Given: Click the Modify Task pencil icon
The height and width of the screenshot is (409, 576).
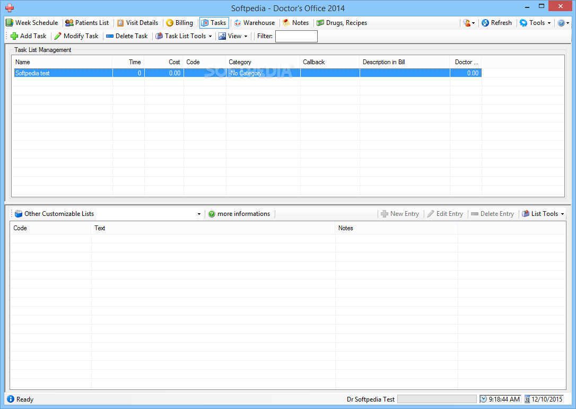Looking at the screenshot, I should [x=58, y=36].
